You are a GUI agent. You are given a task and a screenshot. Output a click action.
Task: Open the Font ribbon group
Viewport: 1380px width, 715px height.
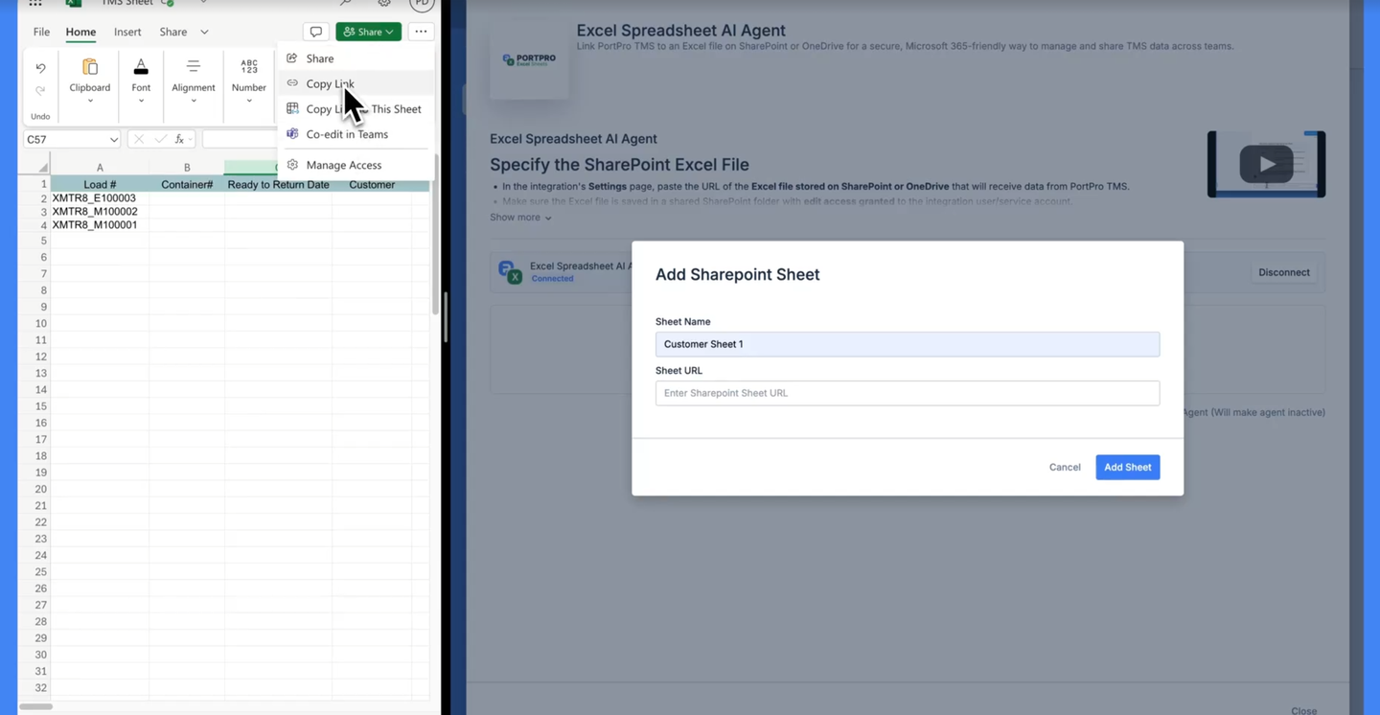(141, 81)
